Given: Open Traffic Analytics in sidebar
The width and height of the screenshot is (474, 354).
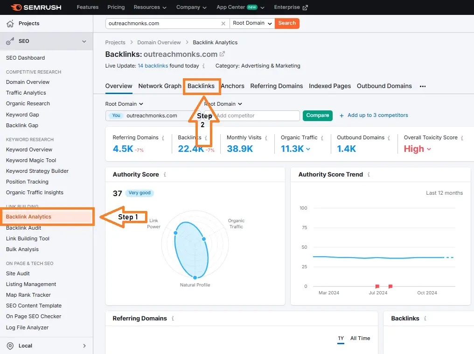Looking at the screenshot, I should 26,93.
